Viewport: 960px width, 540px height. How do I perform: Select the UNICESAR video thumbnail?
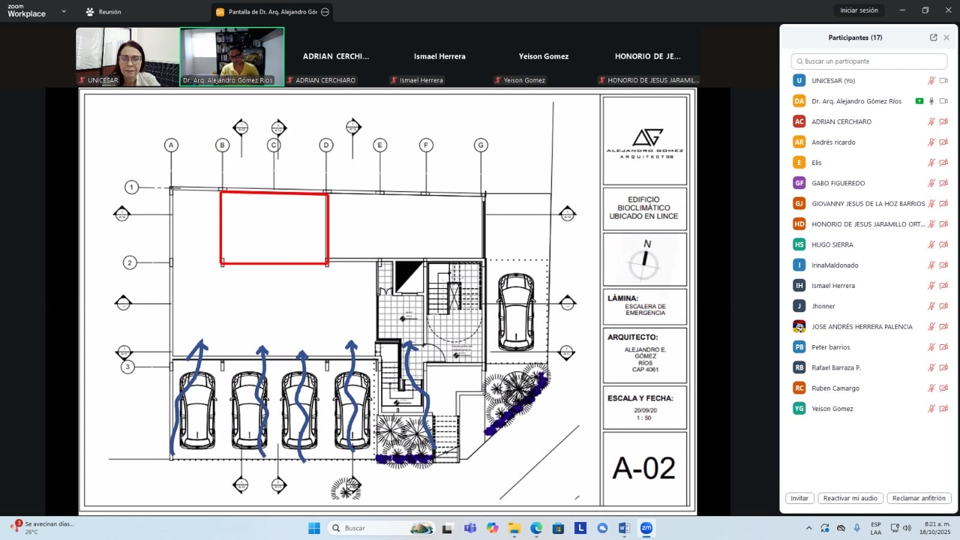point(127,56)
